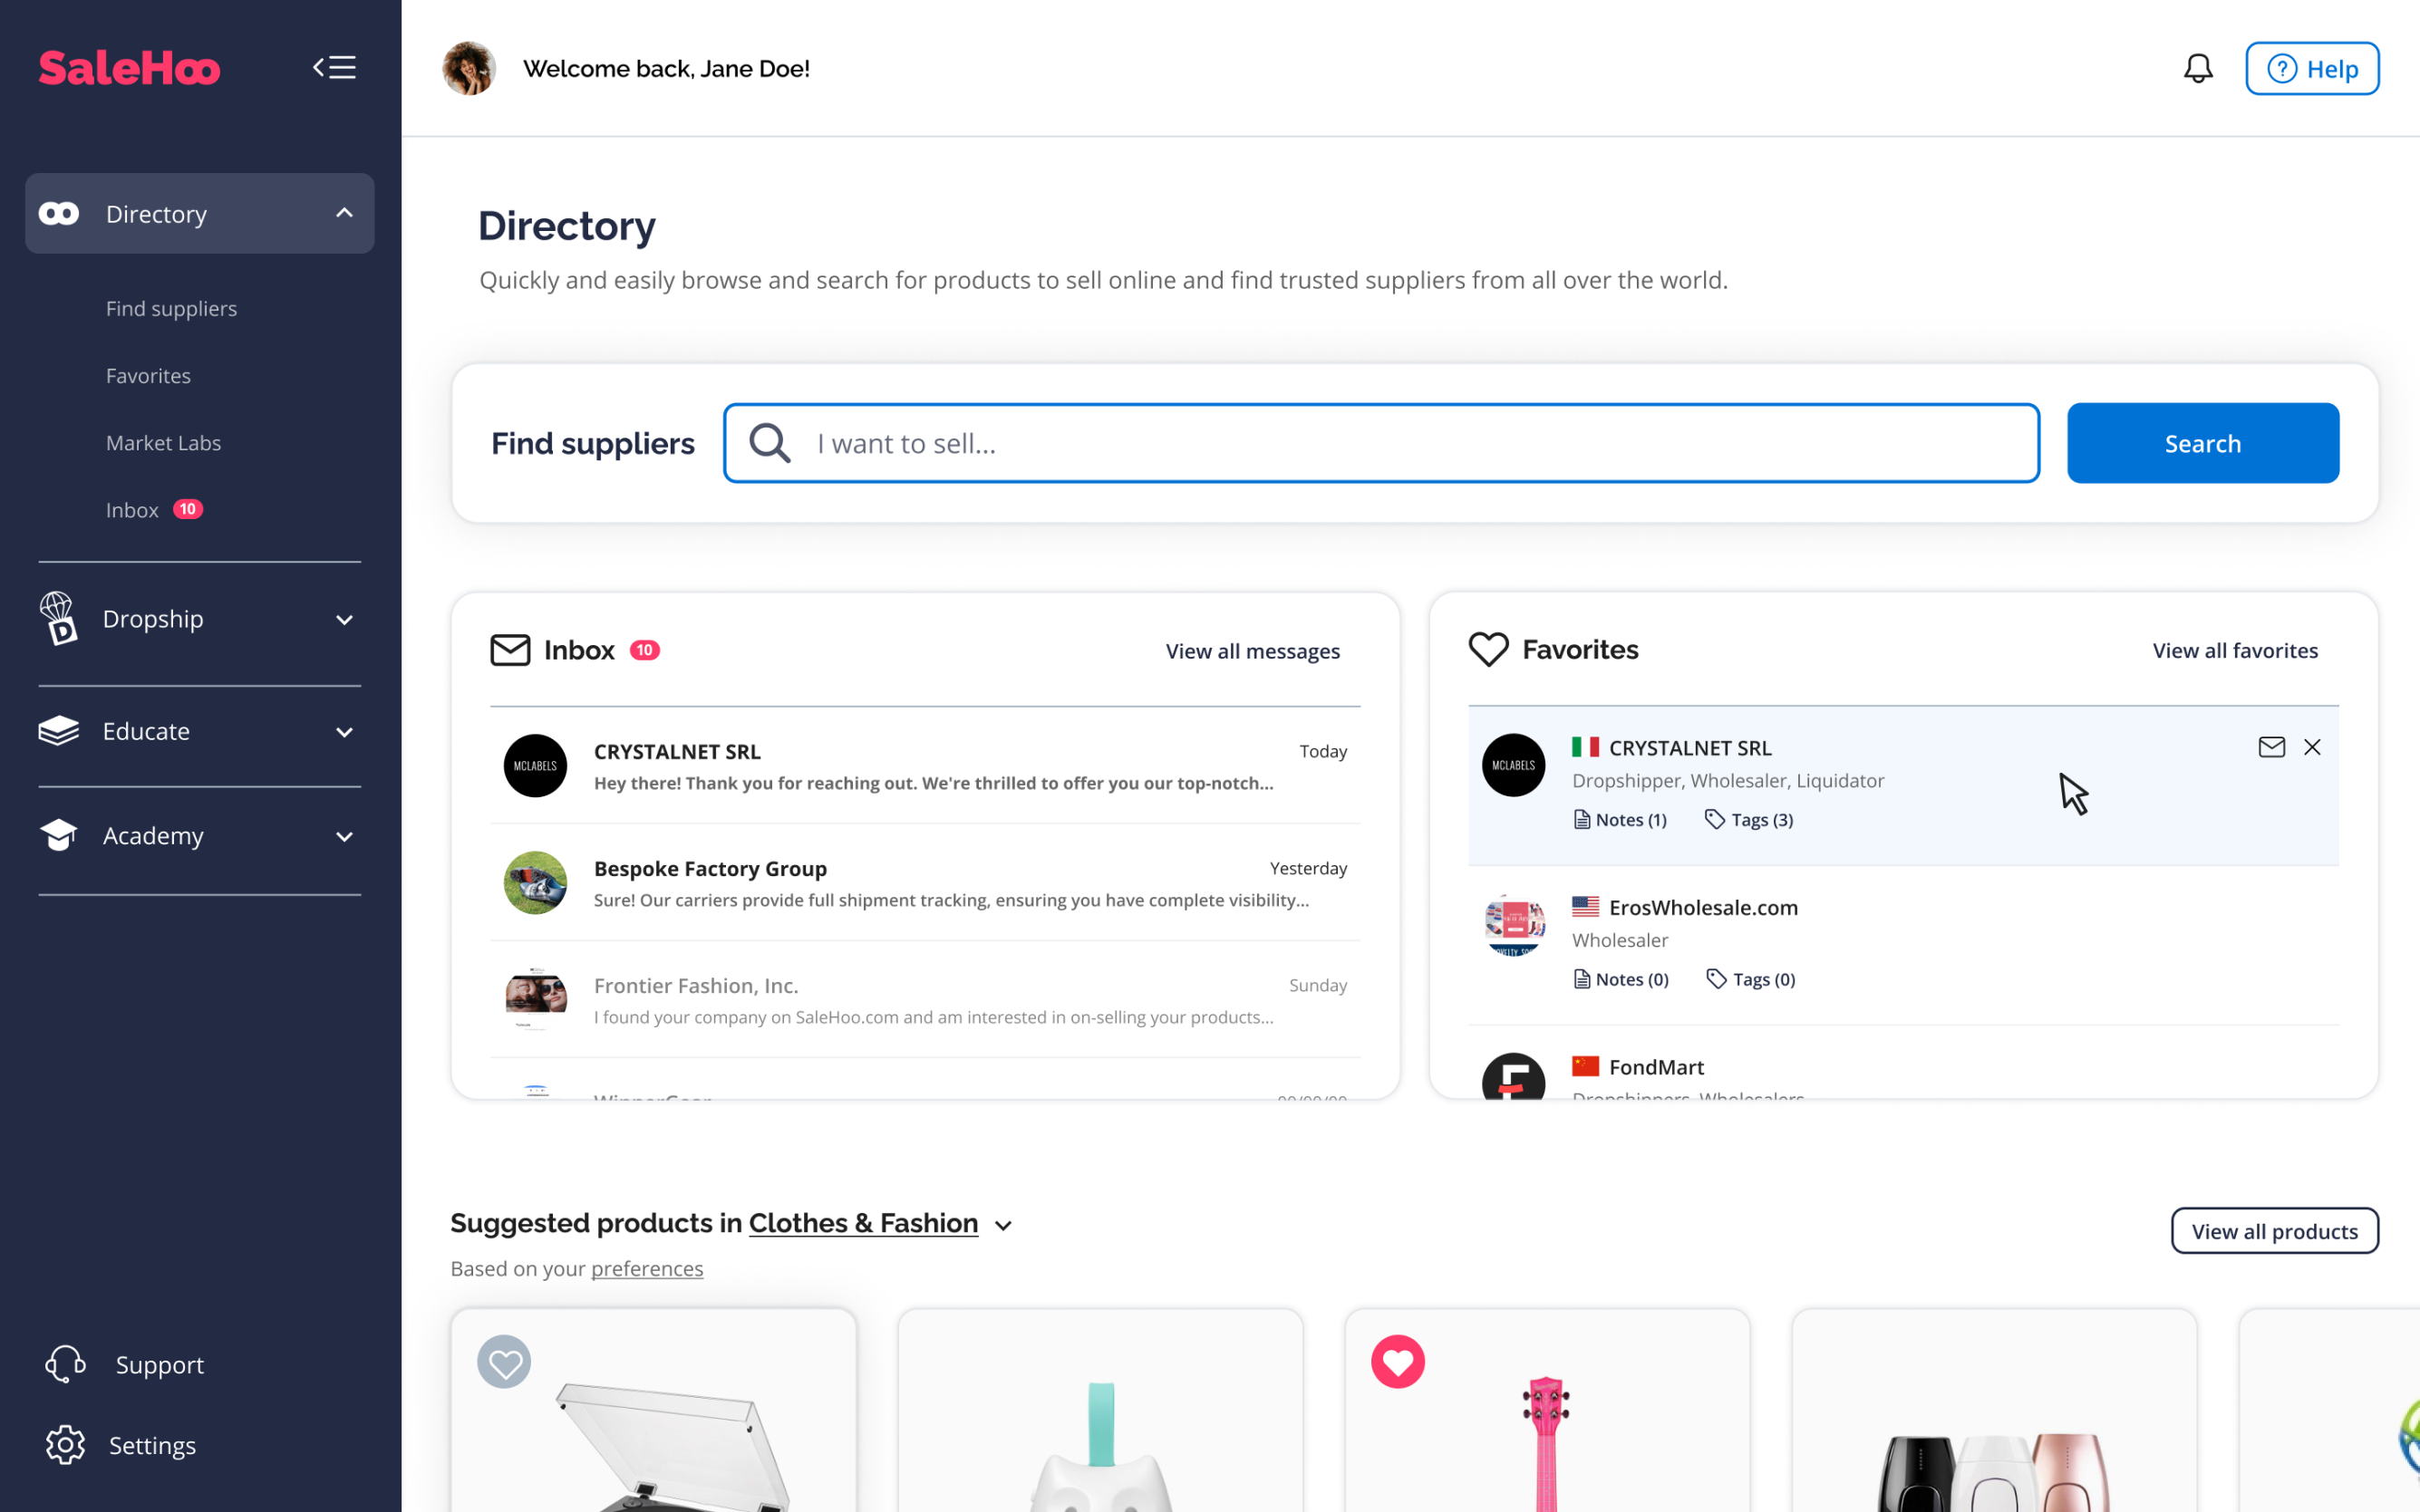Expand the Dropship menu section
Viewport: 2420px width, 1512px height.
344,620
